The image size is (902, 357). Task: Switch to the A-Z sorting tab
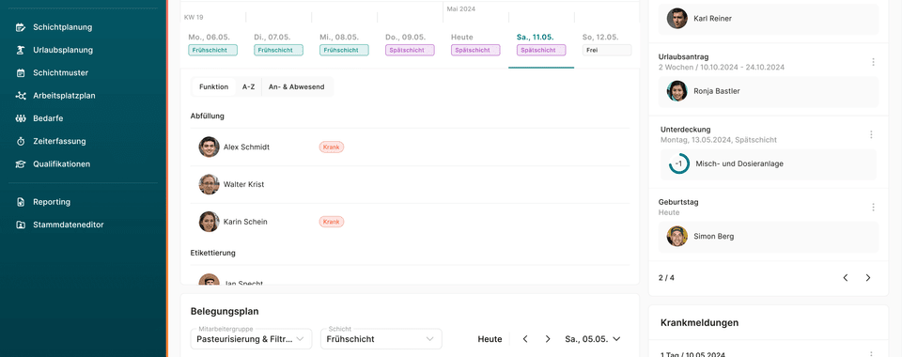tap(248, 86)
